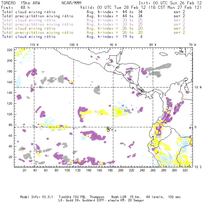Select the top black "sm= 2" value
This screenshot has height=203, width=203.
pos(179,12)
